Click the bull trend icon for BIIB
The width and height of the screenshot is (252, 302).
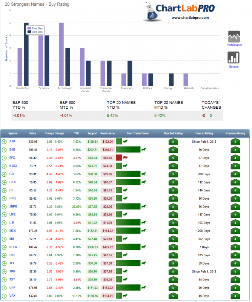coord(143,149)
